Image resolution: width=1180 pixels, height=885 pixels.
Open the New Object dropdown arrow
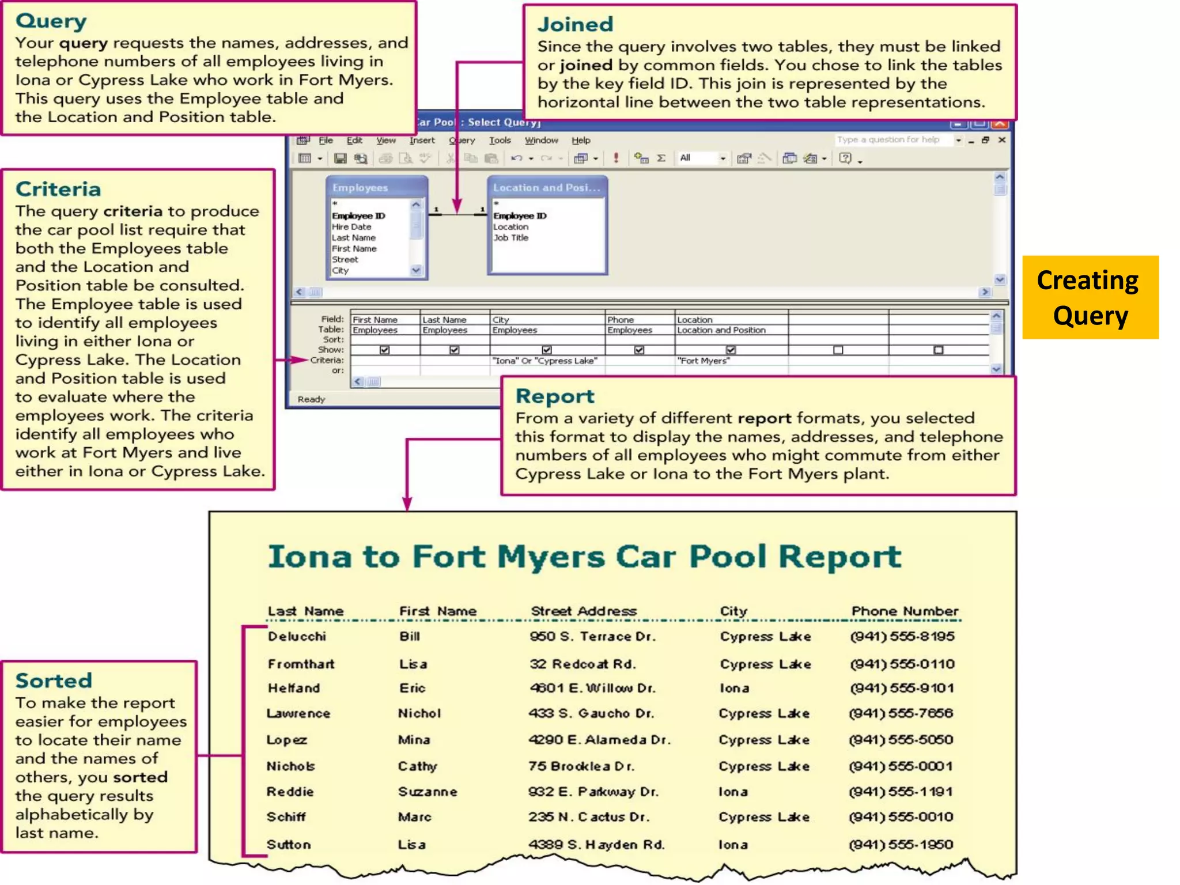(x=825, y=158)
